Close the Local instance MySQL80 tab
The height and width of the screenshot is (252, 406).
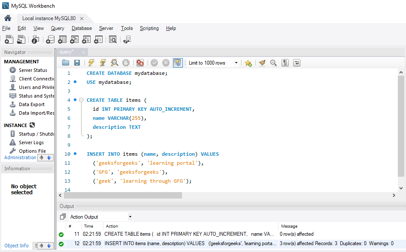(82, 18)
